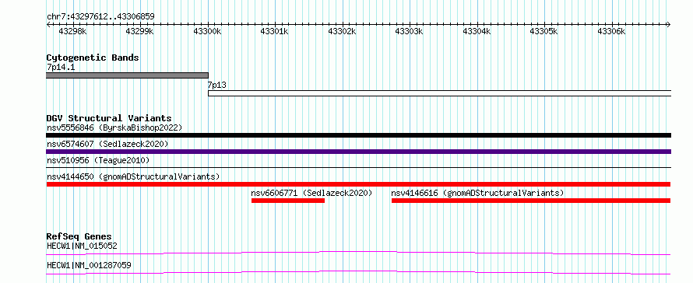Image resolution: width=693 pixels, height=283 pixels.
Task: Click the 43298k ruler position
Action: (73, 31)
